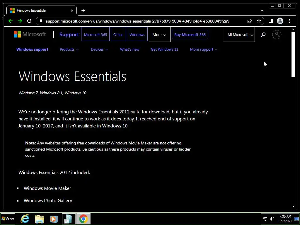This screenshot has height=225, width=300.
Task: Click the Start button
Action: click(8, 219)
